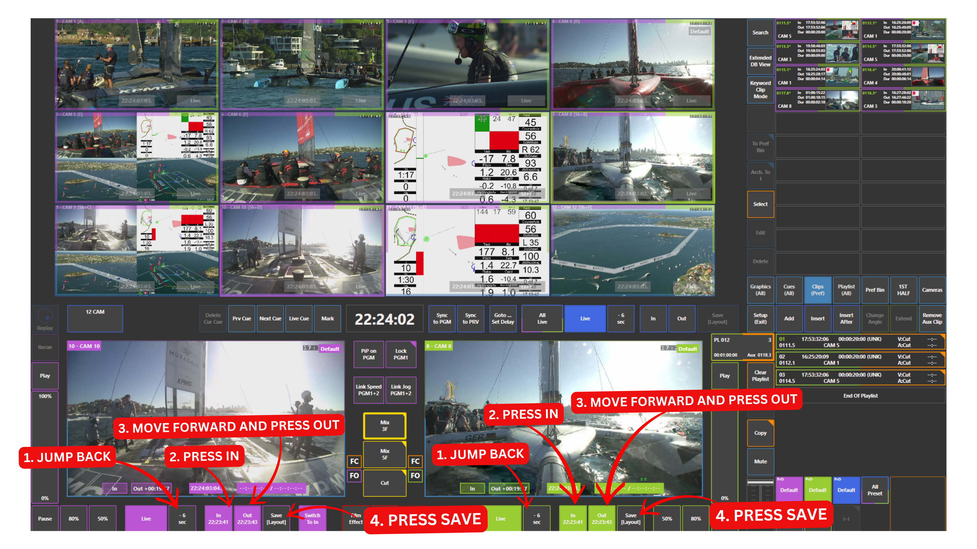Open Goto ... Set Delay
The image size is (977, 549).
click(502, 319)
